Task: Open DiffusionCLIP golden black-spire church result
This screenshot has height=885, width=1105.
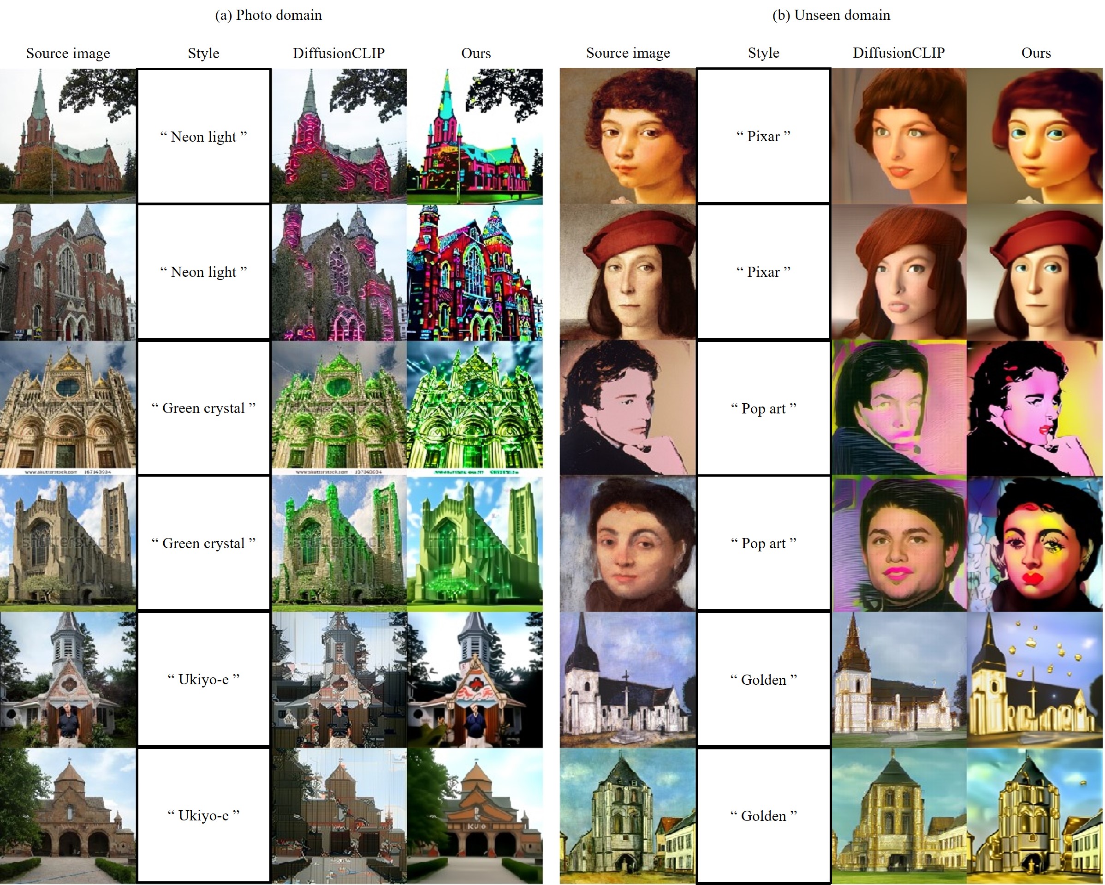Action: [x=899, y=680]
